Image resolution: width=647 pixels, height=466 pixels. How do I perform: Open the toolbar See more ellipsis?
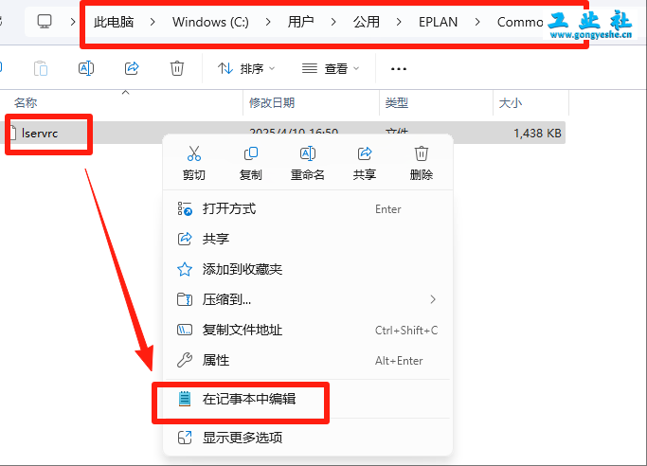click(x=399, y=68)
